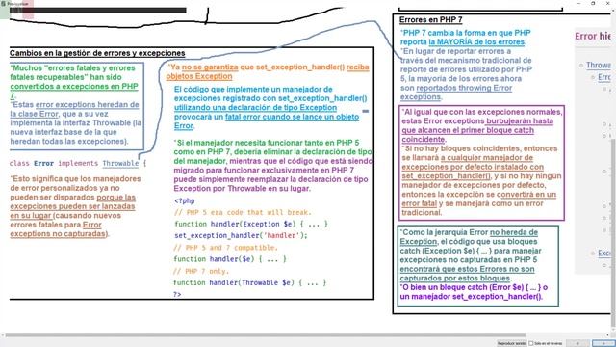Click text 'PHP 7 cambia la forma en que PHP'
The width and height of the screenshot is (616, 347).
coord(467,33)
